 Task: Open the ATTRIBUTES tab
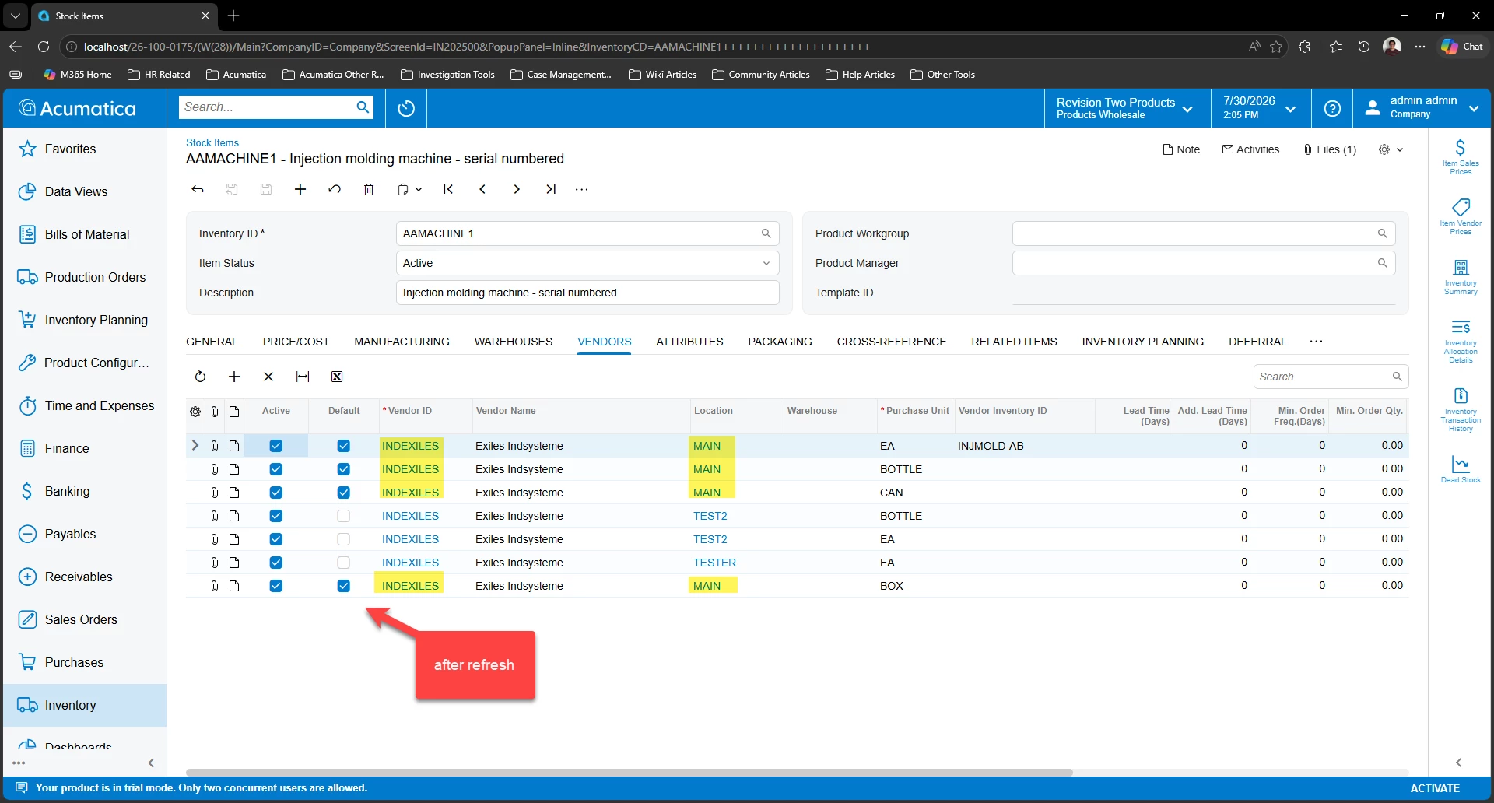[x=689, y=342]
